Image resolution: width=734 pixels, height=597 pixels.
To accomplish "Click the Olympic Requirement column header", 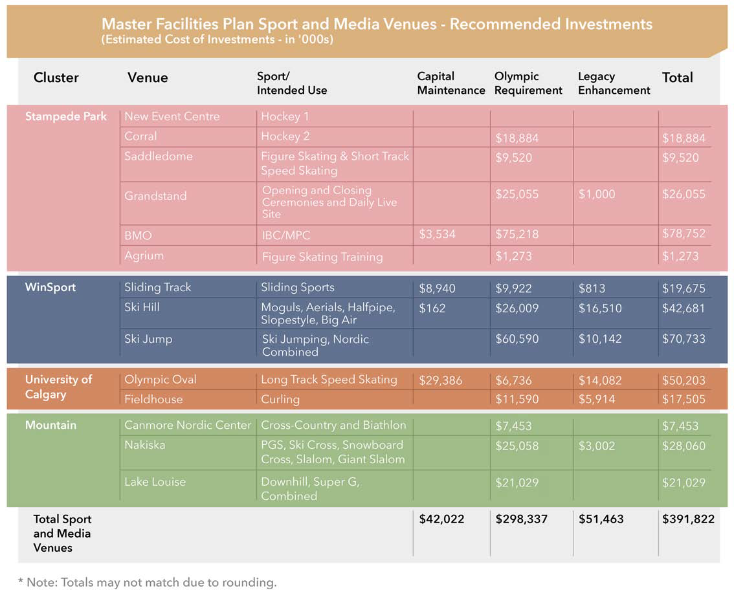I will [x=528, y=83].
